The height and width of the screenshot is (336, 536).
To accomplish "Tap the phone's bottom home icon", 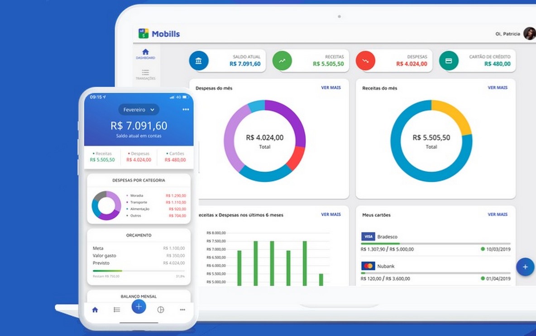I will pyautogui.click(x=95, y=310).
